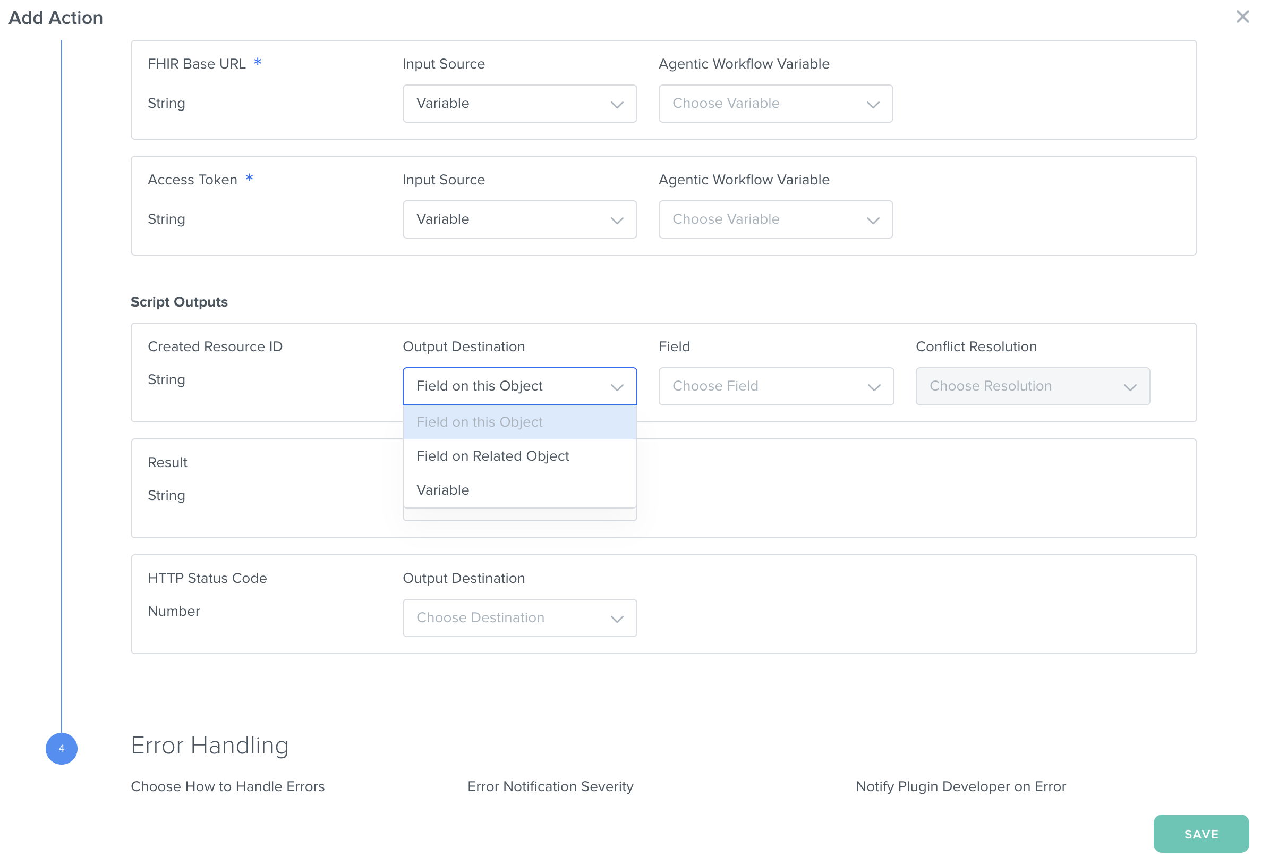Open FHIR Base URL Input Source dropdown
Viewport: 1261px width, 864px height.
coord(519,104)
